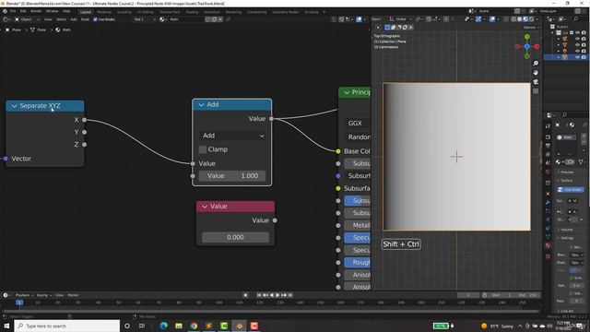590x332 pixels.
Task: Open the Slot 1 material slot dropdown
Action: [144, 19]
